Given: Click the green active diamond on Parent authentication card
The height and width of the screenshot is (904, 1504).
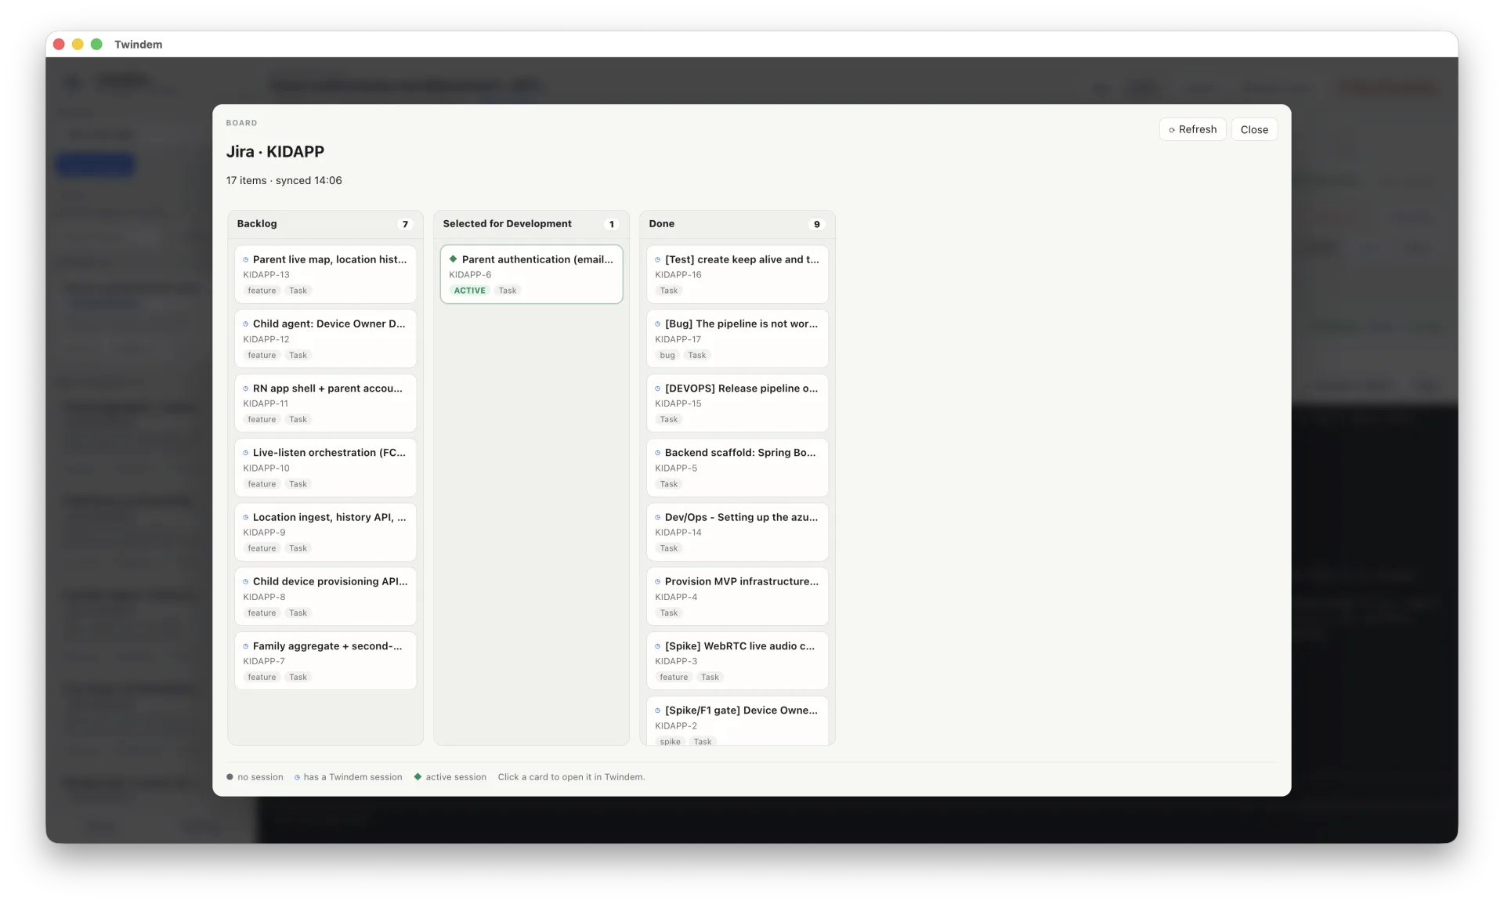Looking at the screenshot, I should coord(453,259).
